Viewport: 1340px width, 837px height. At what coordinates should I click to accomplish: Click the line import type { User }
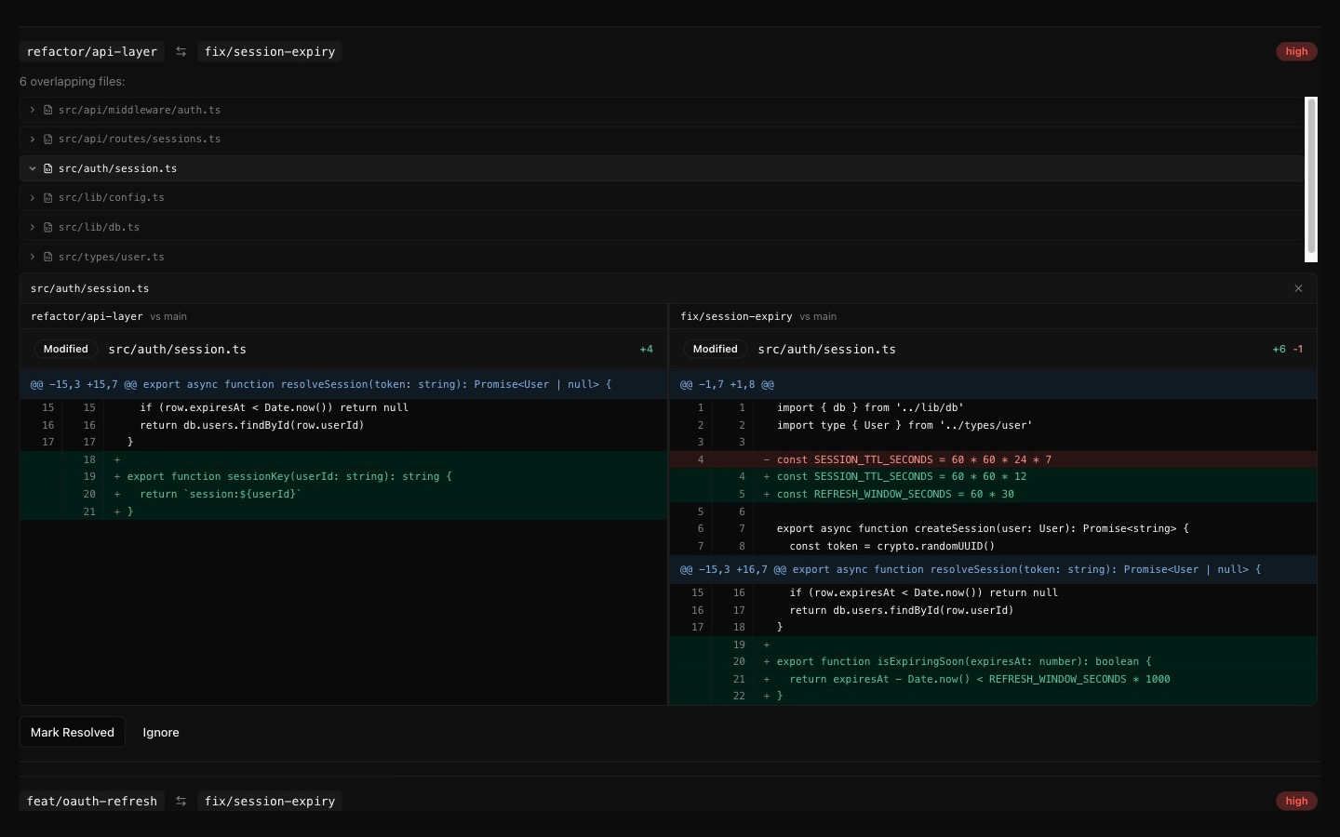[x=993, y=425]
